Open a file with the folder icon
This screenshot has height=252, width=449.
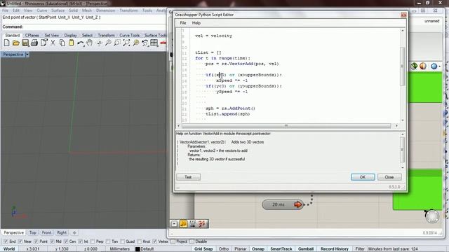click(15, 43)
